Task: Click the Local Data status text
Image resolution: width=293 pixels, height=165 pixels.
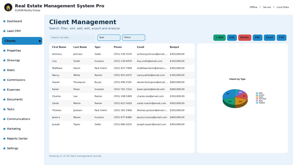Action: pos(282,7)
